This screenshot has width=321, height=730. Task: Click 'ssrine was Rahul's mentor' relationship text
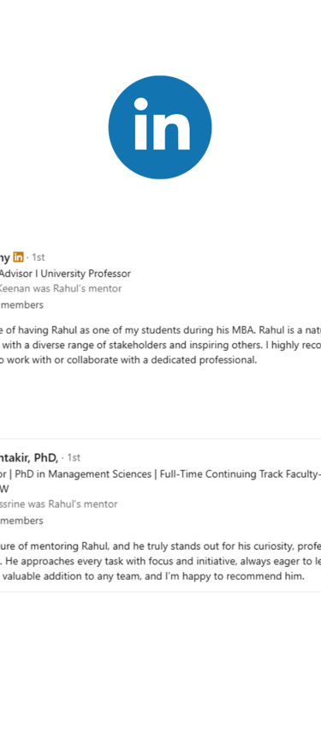[58, 504]
